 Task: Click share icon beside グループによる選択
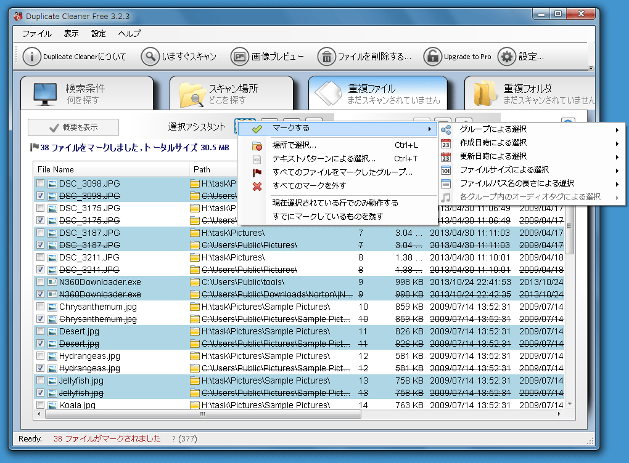click(446, 130)
